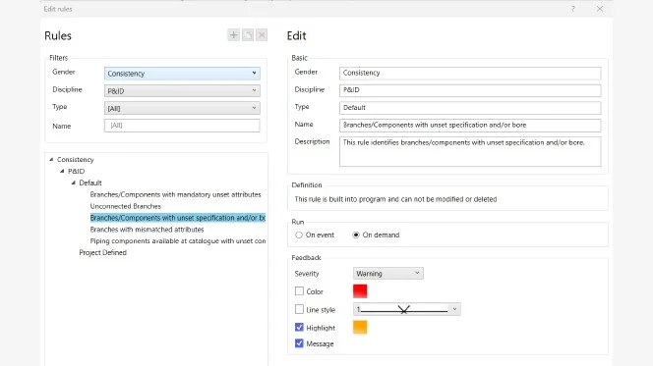
Task: Click the help question mark icon
Action: tap(573, 9)
